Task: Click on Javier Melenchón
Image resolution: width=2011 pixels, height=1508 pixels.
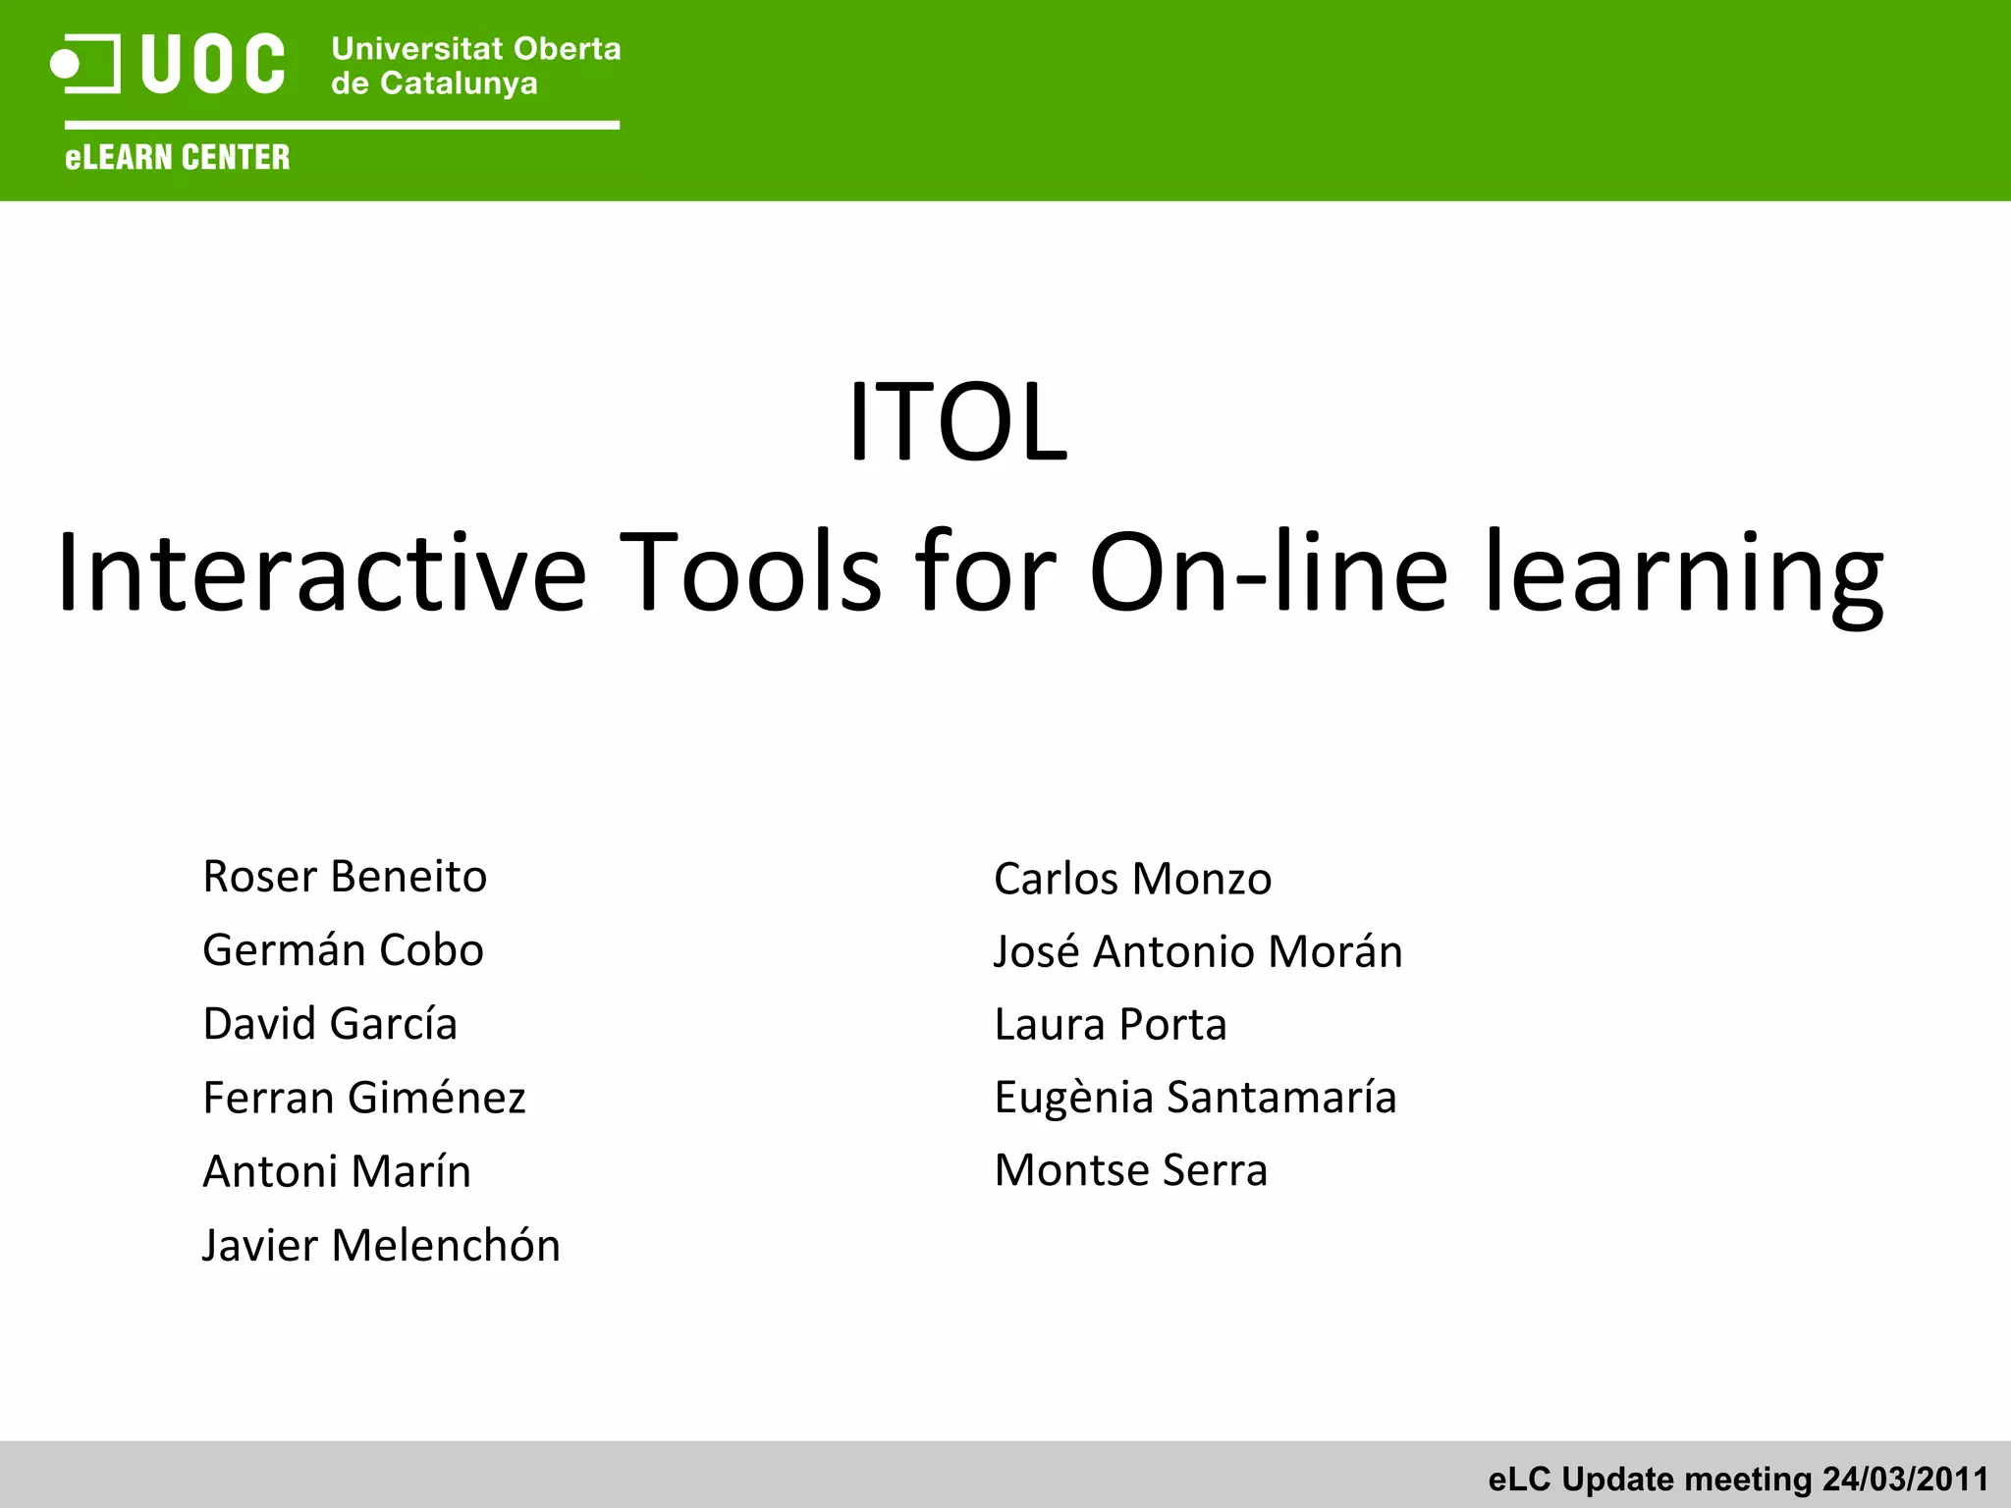Action: click(x=381, y=1245)
